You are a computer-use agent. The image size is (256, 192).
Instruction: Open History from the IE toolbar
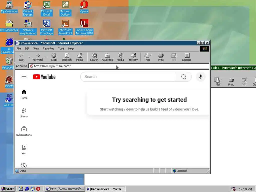[133, 57]
